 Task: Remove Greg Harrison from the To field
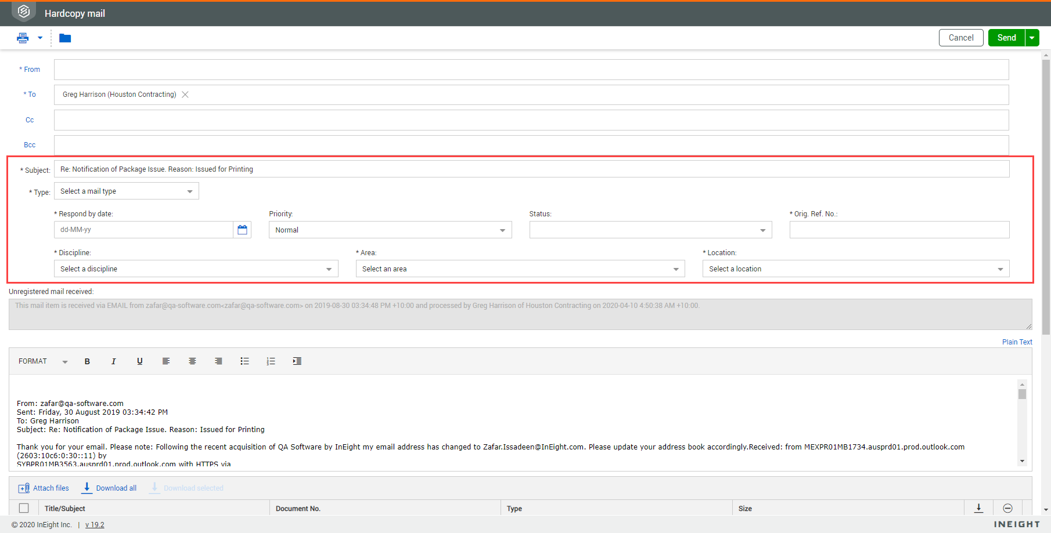point(185,95)
